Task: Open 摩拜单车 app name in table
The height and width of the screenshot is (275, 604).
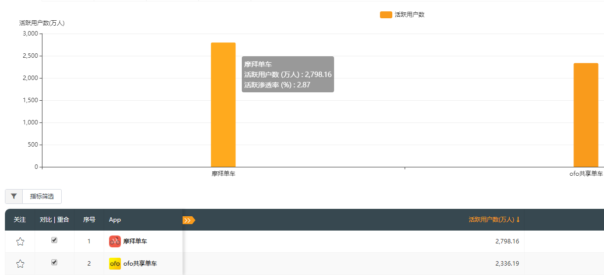Action: 135,241
